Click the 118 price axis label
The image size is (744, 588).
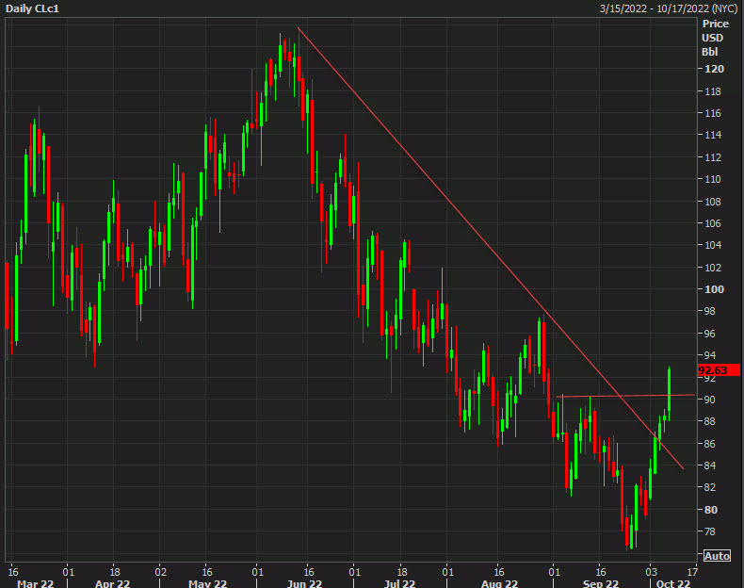pyautogui.click(x=713, y=91)
